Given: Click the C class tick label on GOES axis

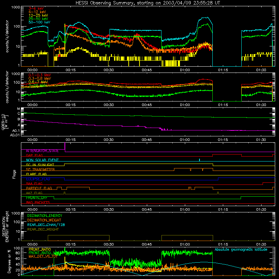Looking at the screenshot, I should click(19, 113).
